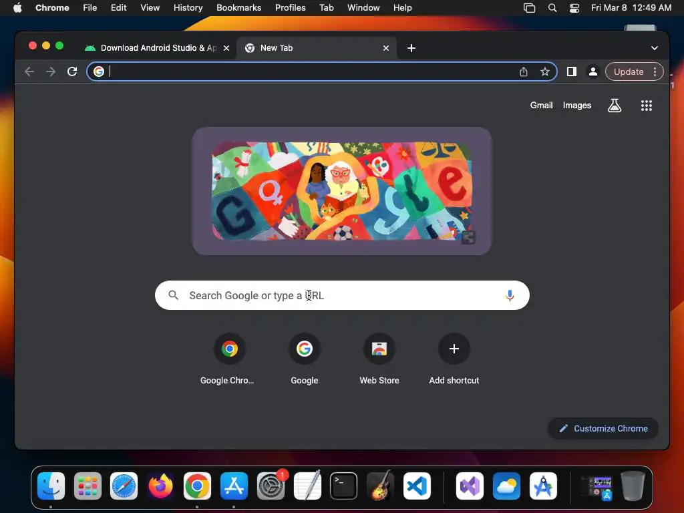Open the Window menu
The width and height of the screenshot is (684, 513).
[363, 8]
